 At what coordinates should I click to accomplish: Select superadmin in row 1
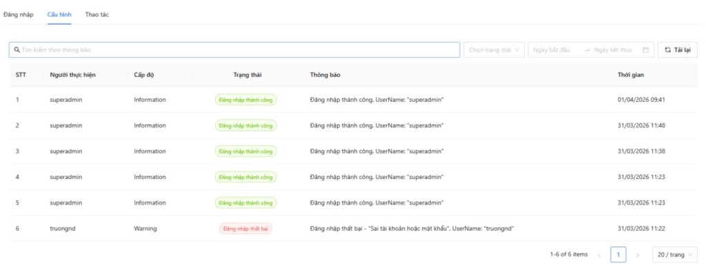coord(65,100)
